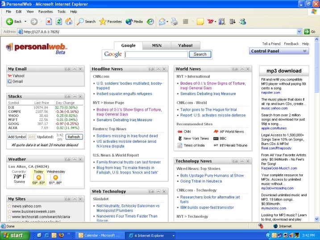Click the Go arrow button

tap(307, 32)
